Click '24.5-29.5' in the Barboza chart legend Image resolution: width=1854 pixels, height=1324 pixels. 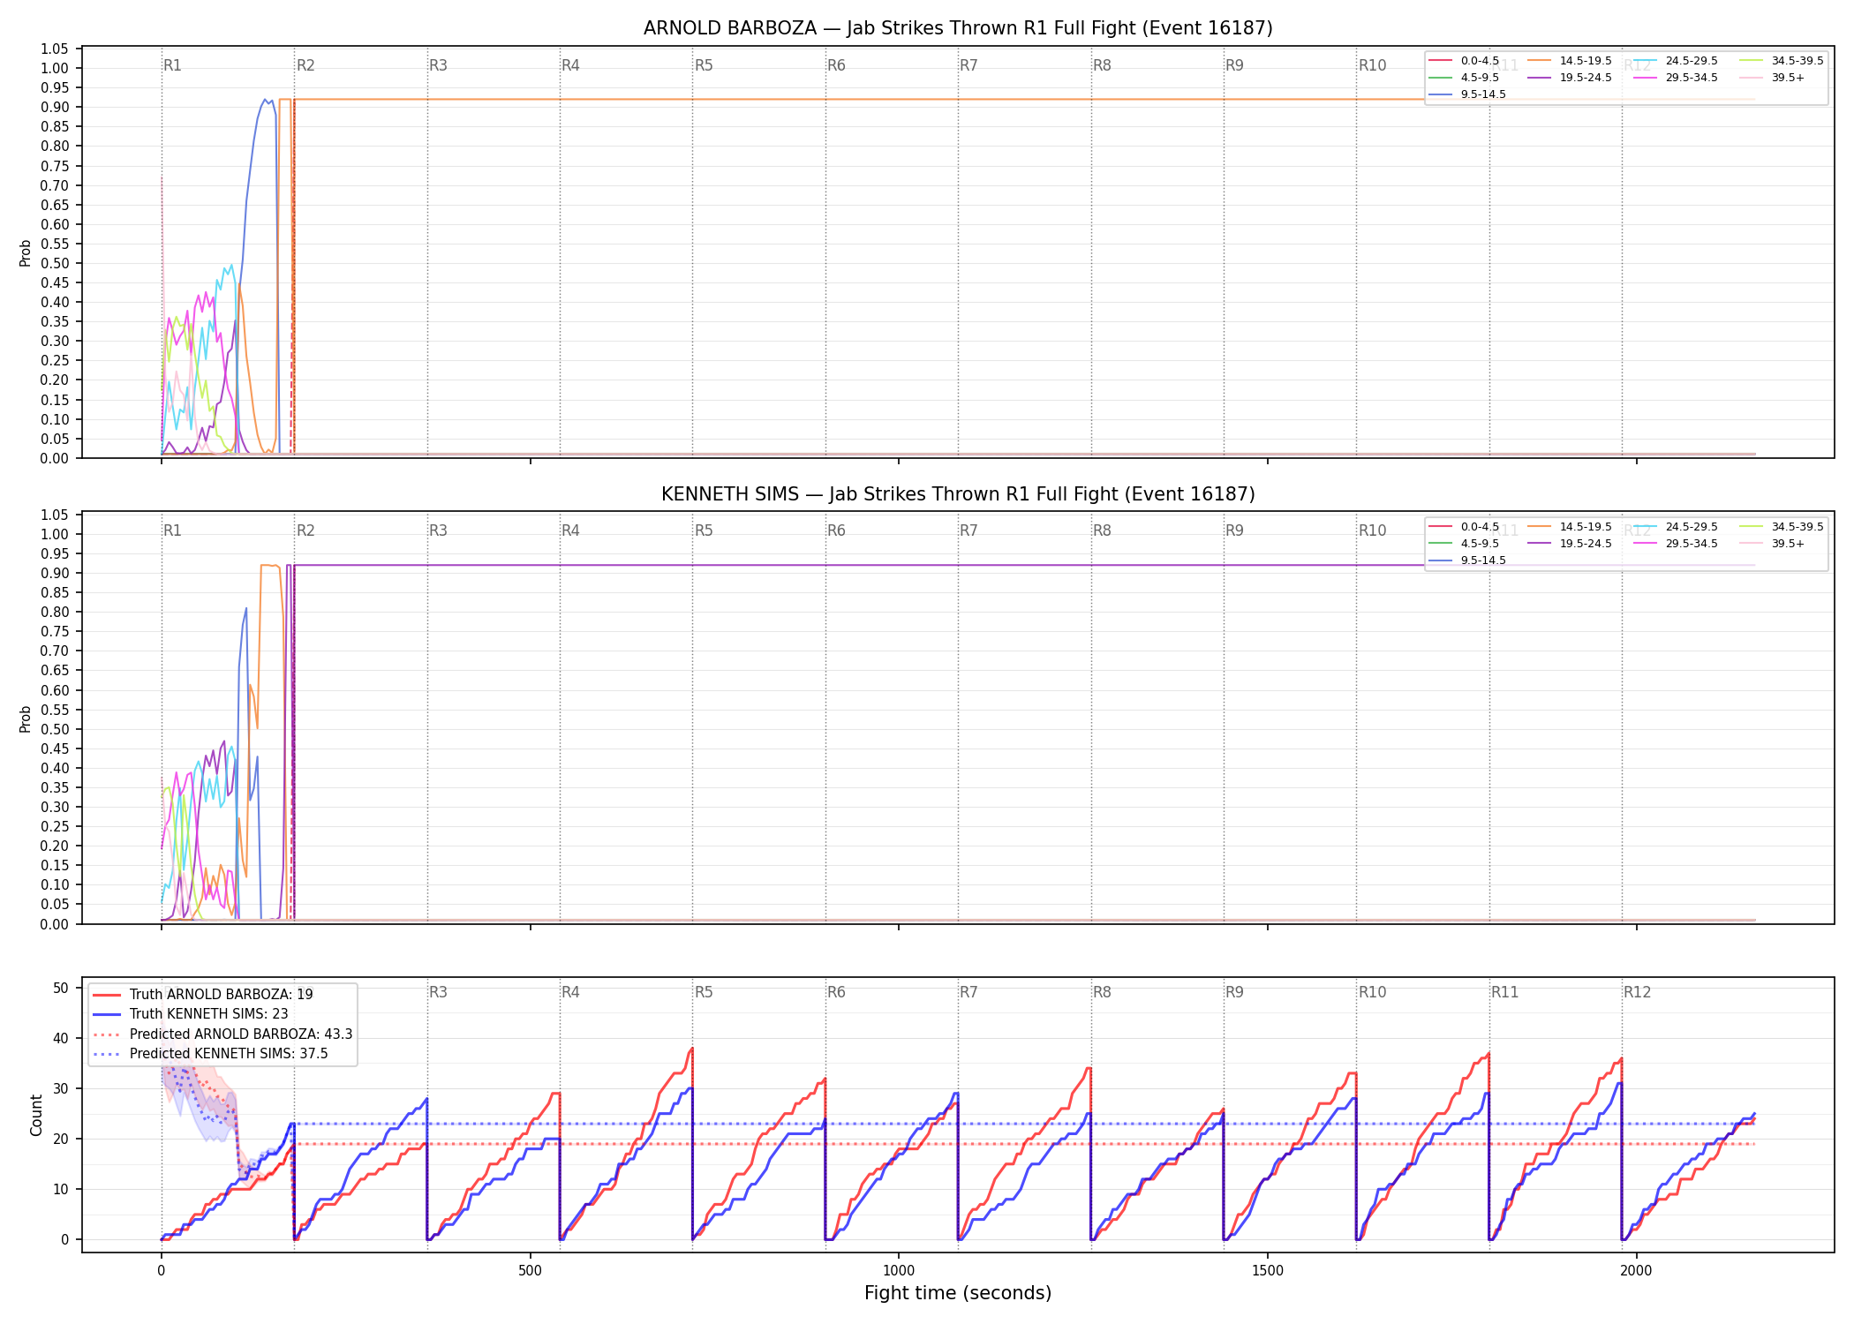click(1692, 61)
